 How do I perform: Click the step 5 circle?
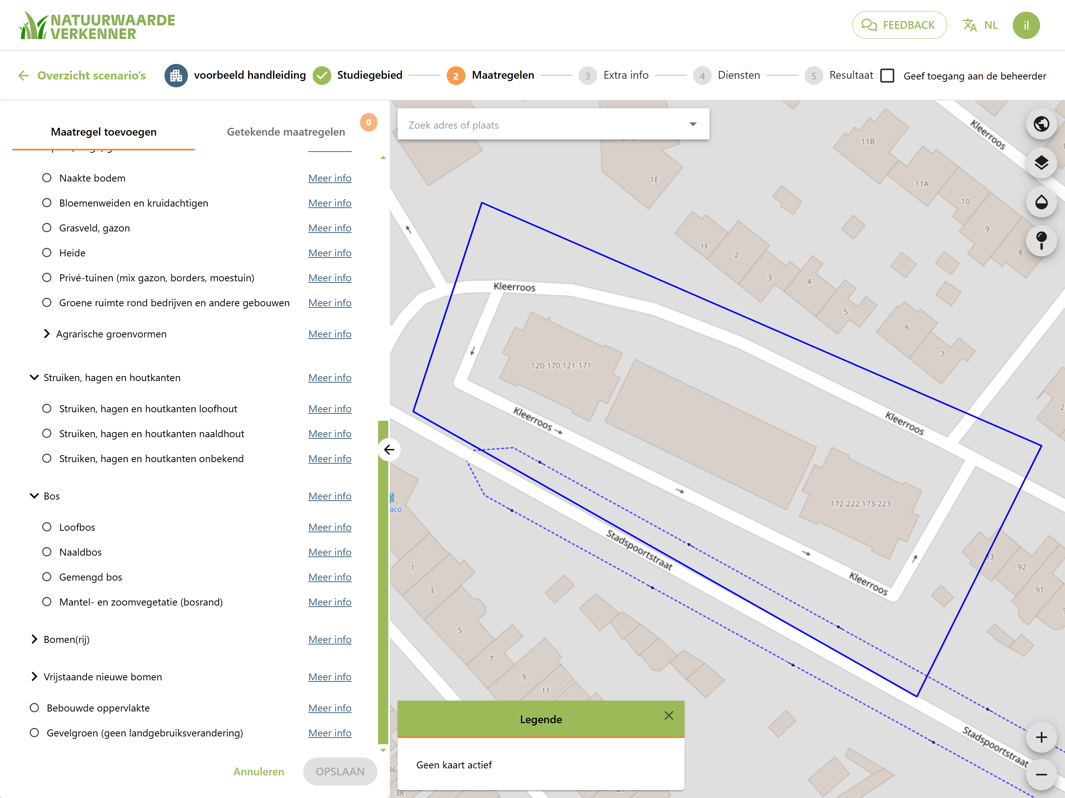(814, 76)
